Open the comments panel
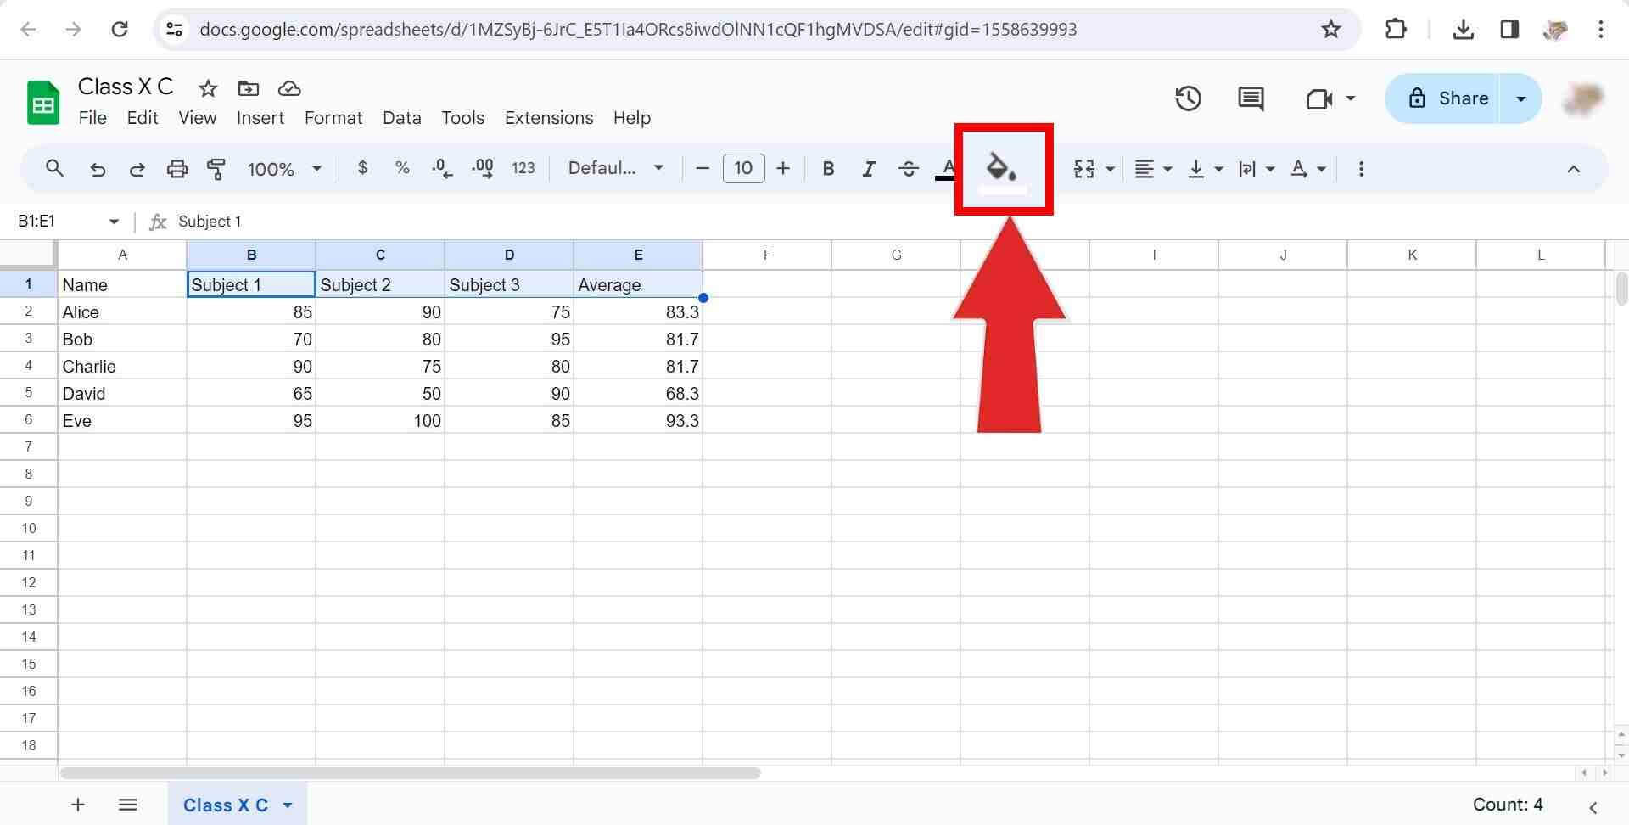1629x825 pixels. [x=1249, y=98]
